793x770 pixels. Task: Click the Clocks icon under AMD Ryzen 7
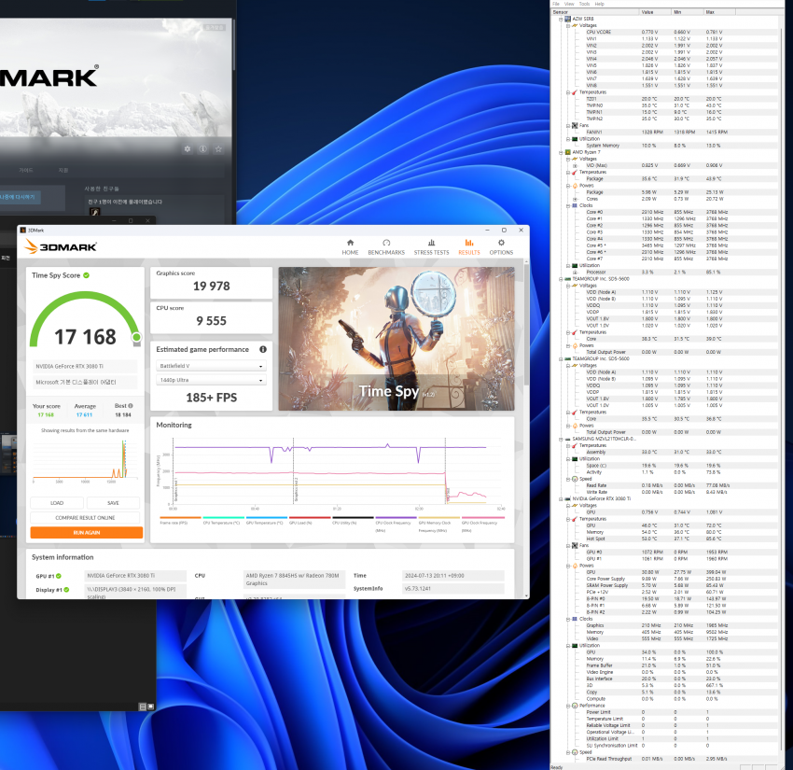(x=575, y=205)
